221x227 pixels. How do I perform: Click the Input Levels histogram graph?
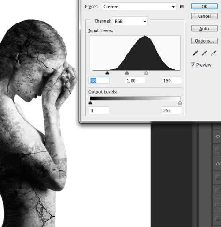tap(135, 53)
